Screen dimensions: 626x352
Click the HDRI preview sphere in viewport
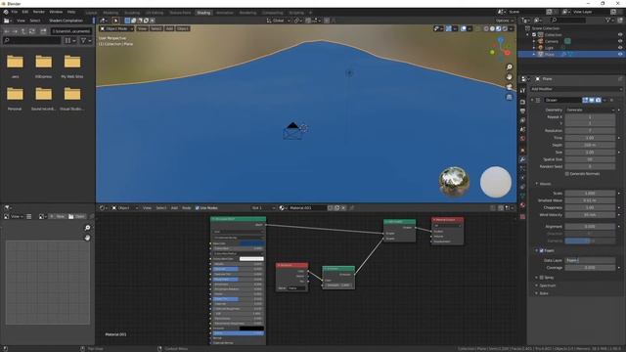pos(454,182)
